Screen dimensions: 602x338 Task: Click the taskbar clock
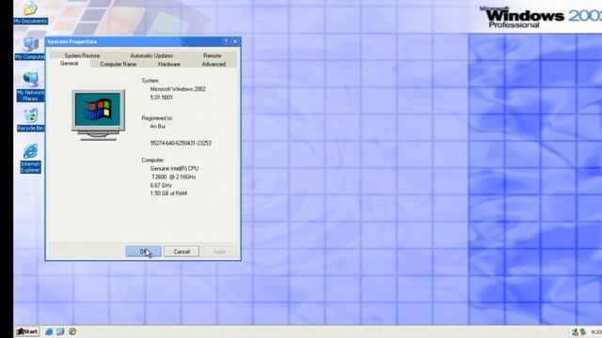click(x=595, y=331)
